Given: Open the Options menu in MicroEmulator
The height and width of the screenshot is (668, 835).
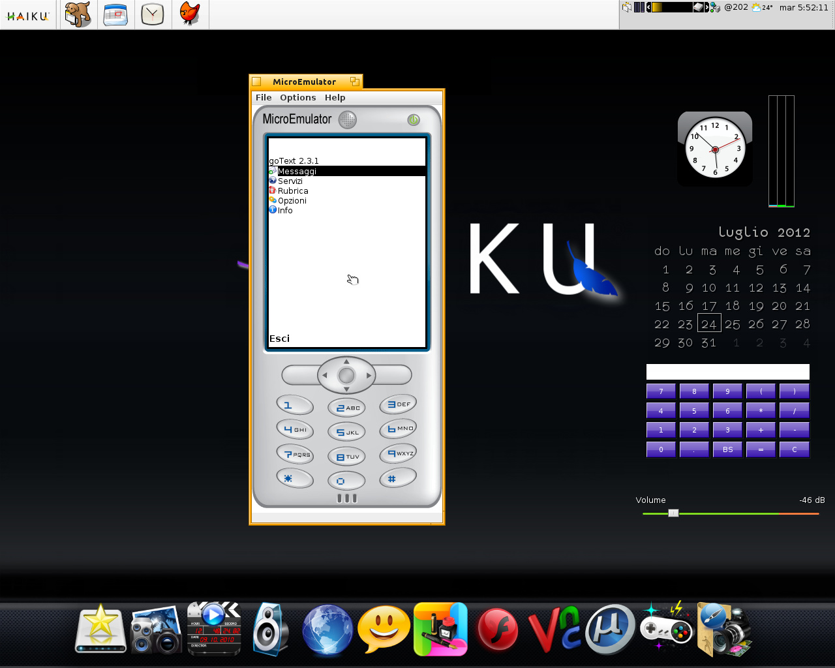Looking at the screenshot, I should pos(298,98).
